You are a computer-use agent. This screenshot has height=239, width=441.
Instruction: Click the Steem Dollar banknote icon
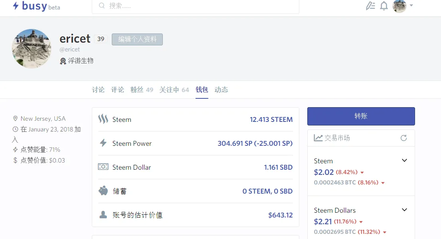tap(103, 167)
